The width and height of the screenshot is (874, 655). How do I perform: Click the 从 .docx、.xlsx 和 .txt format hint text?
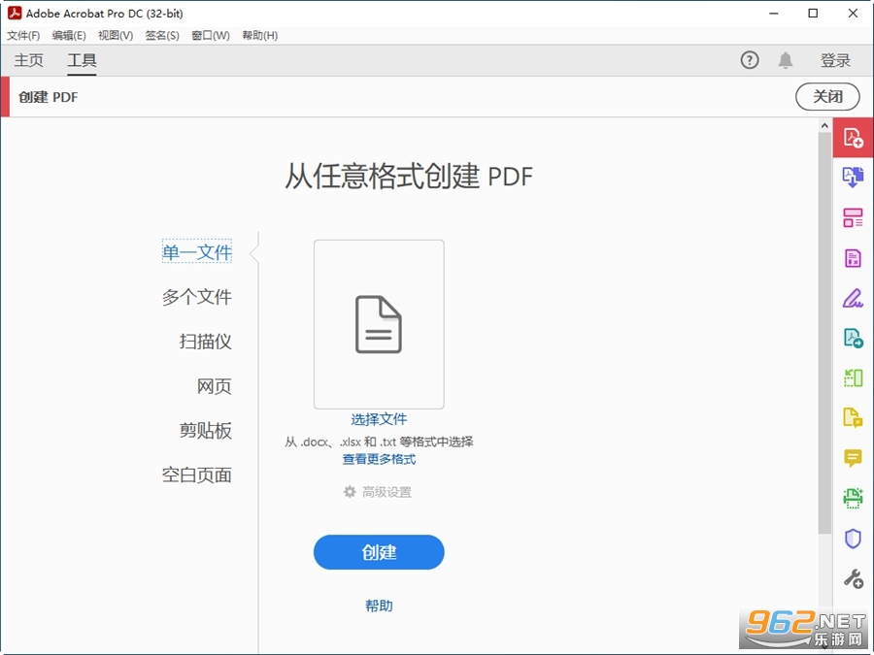point(379,442)
